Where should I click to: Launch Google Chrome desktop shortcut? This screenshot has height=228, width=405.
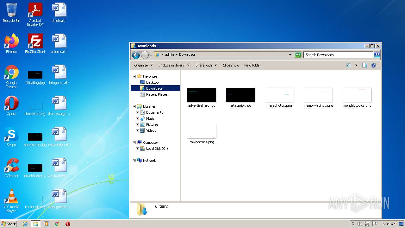(x=11, y=77)
